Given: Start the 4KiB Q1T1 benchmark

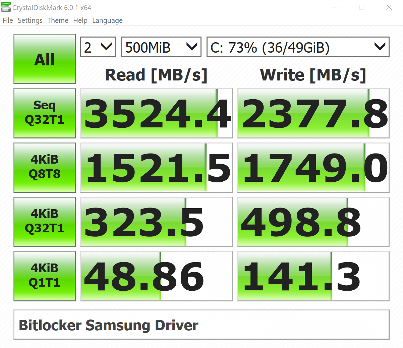Looking at the screenshot, I should pyautogui.click(x=45, y=276).
